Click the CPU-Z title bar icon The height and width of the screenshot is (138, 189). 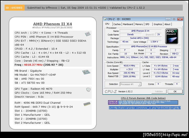105,19
